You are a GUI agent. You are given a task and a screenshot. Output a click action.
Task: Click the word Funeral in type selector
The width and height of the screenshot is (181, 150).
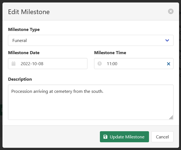[20, 40]
